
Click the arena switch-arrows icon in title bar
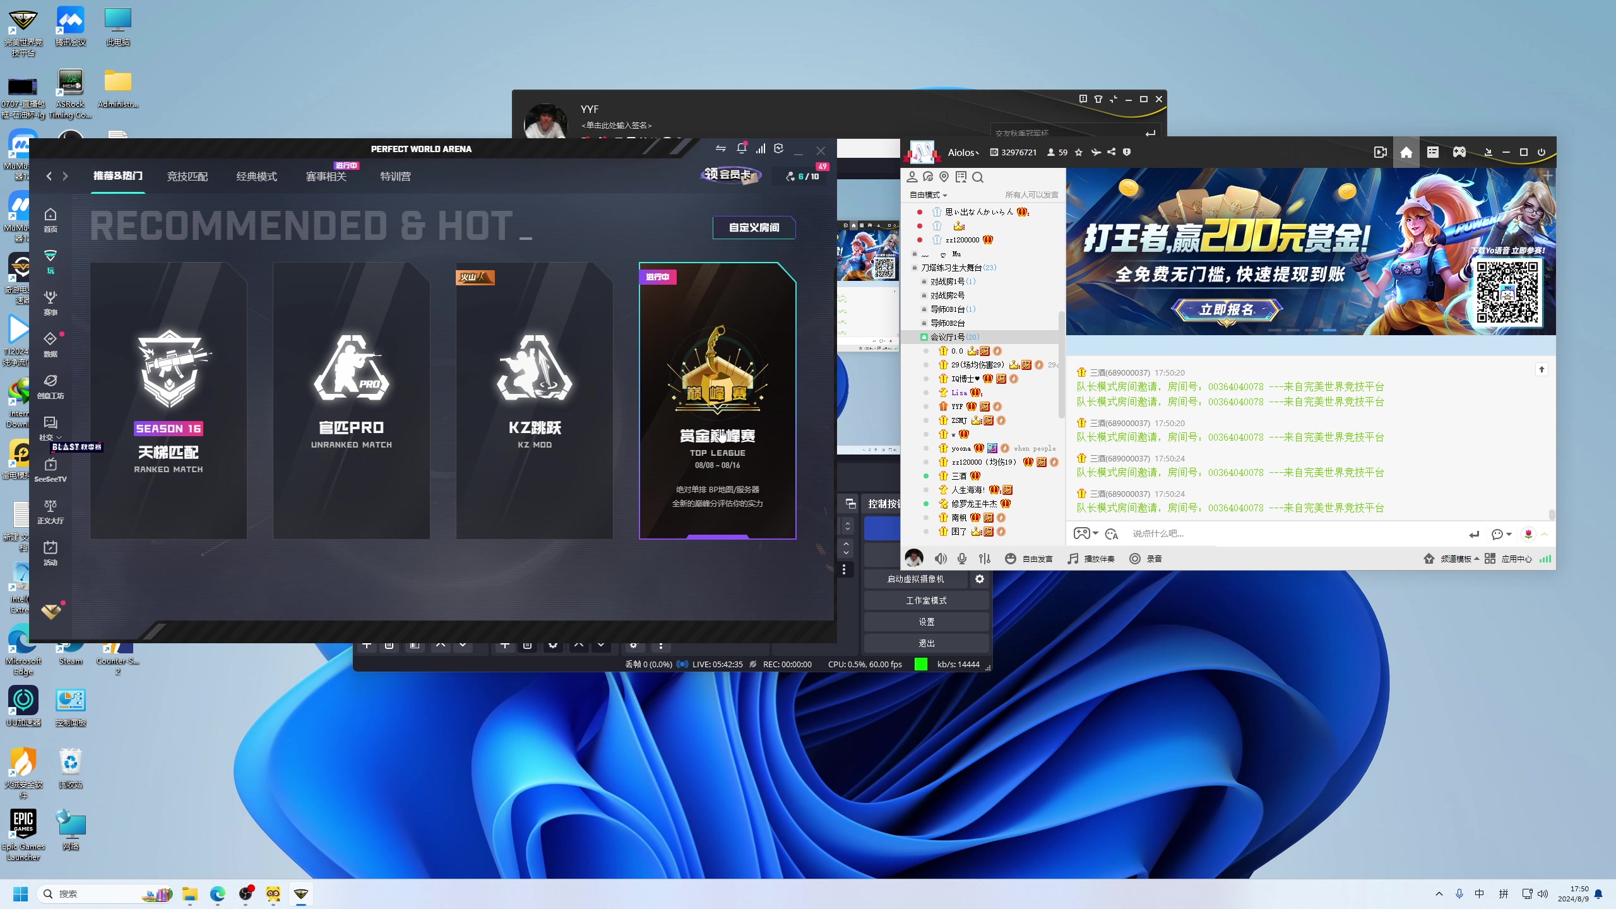click(721, 148)
